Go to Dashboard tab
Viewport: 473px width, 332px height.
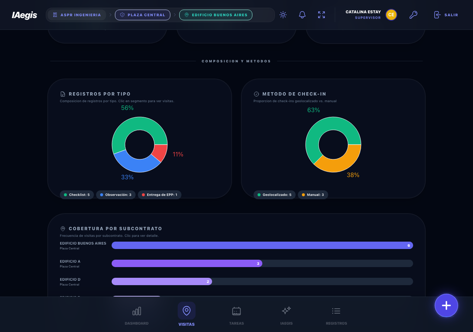(x=137, y=316)
